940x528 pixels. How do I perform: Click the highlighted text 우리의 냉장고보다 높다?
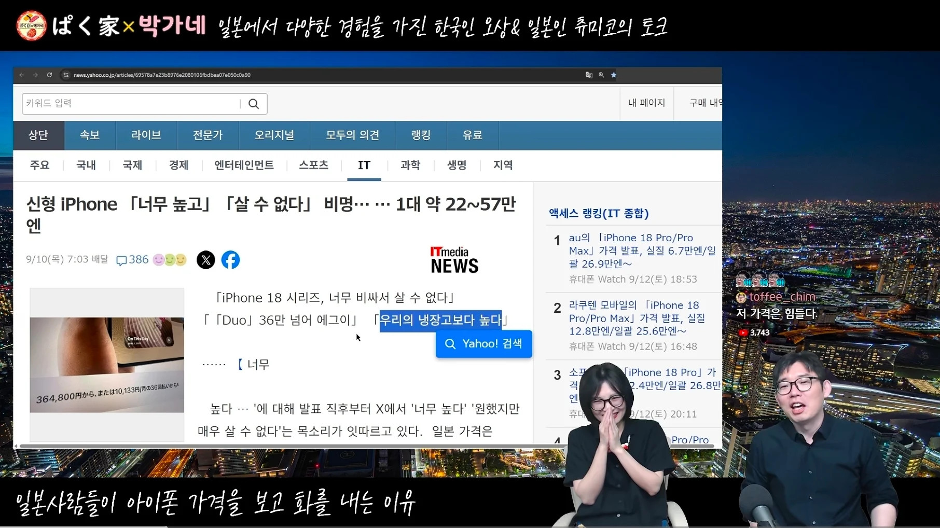tap(441, 321)
